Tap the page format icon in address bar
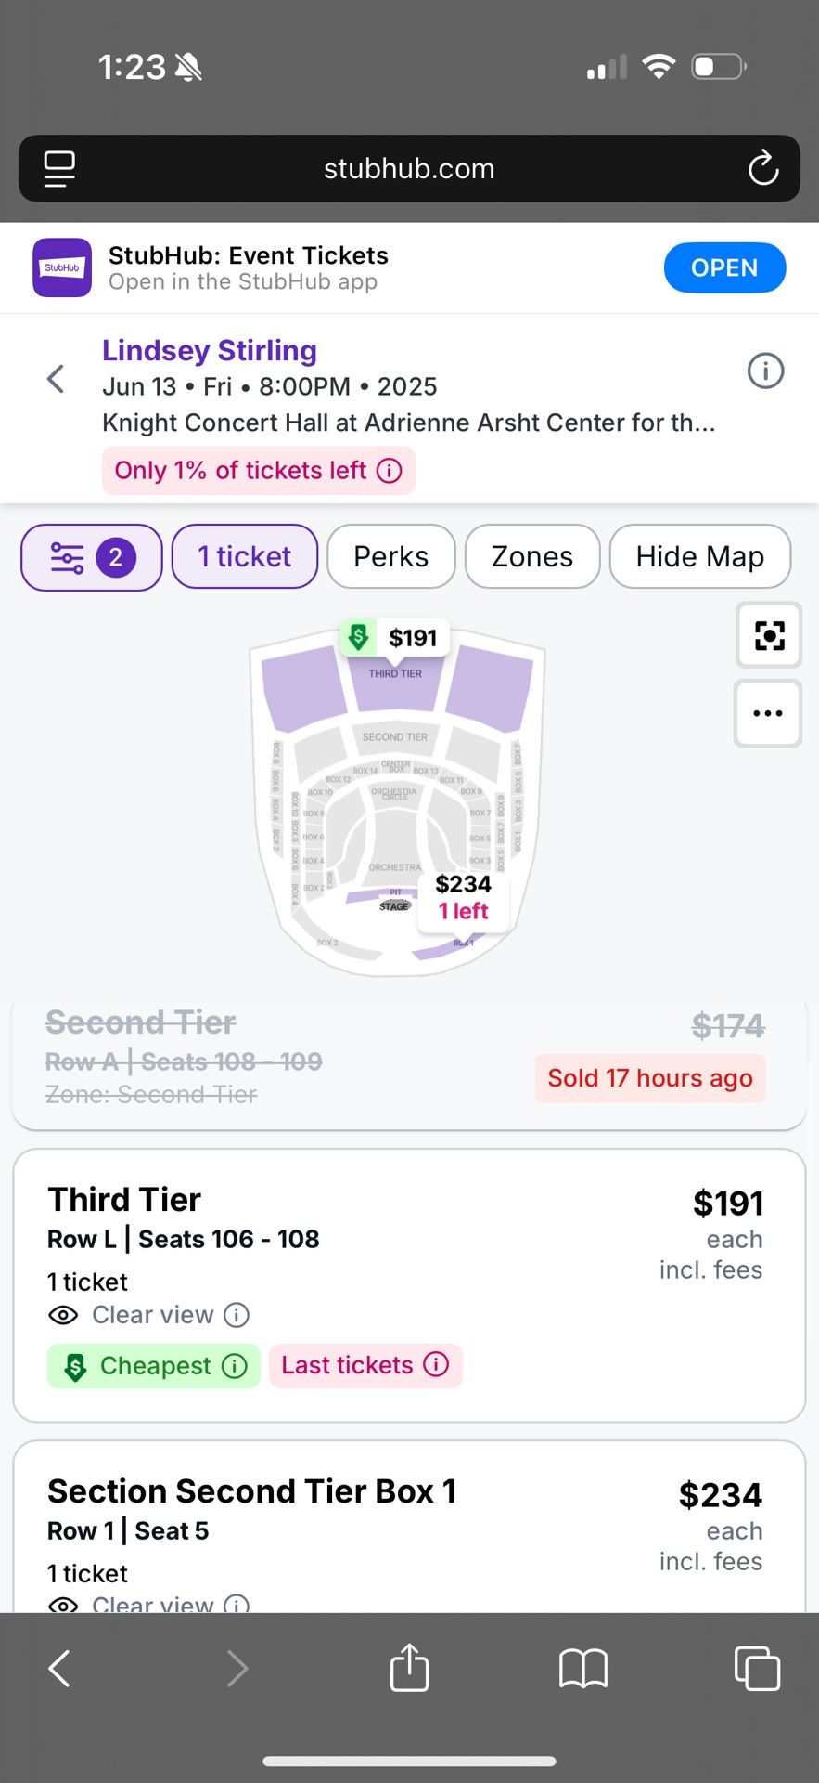Image resolution: width=819 pixels, height=1783 pixels. (x=59, y=168)
